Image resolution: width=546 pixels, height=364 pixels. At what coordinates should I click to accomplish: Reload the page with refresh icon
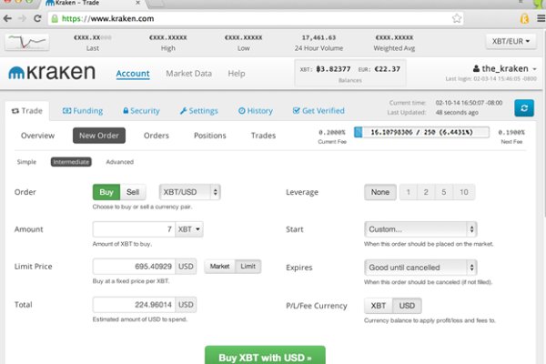(37, 18)
